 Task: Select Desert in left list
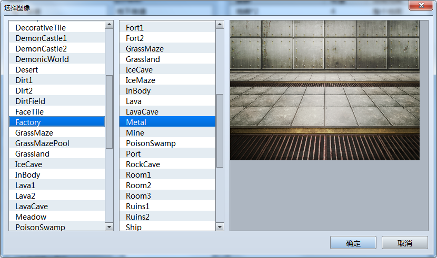coord(57,70)
